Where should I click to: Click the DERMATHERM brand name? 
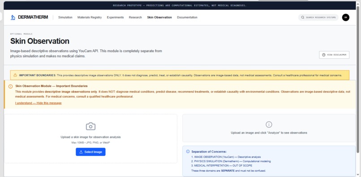33,17
